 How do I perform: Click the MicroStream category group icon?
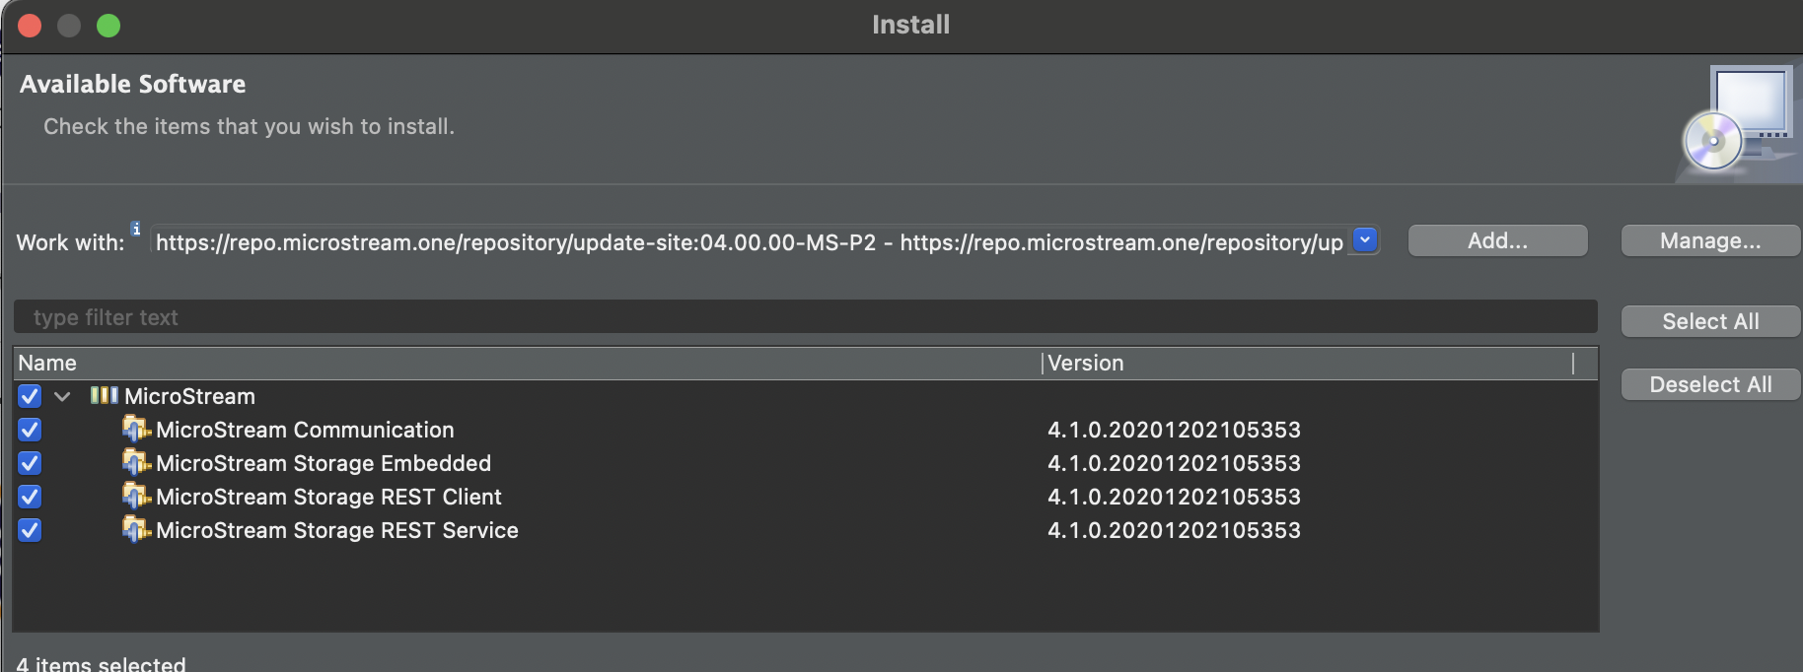point(104,396)
